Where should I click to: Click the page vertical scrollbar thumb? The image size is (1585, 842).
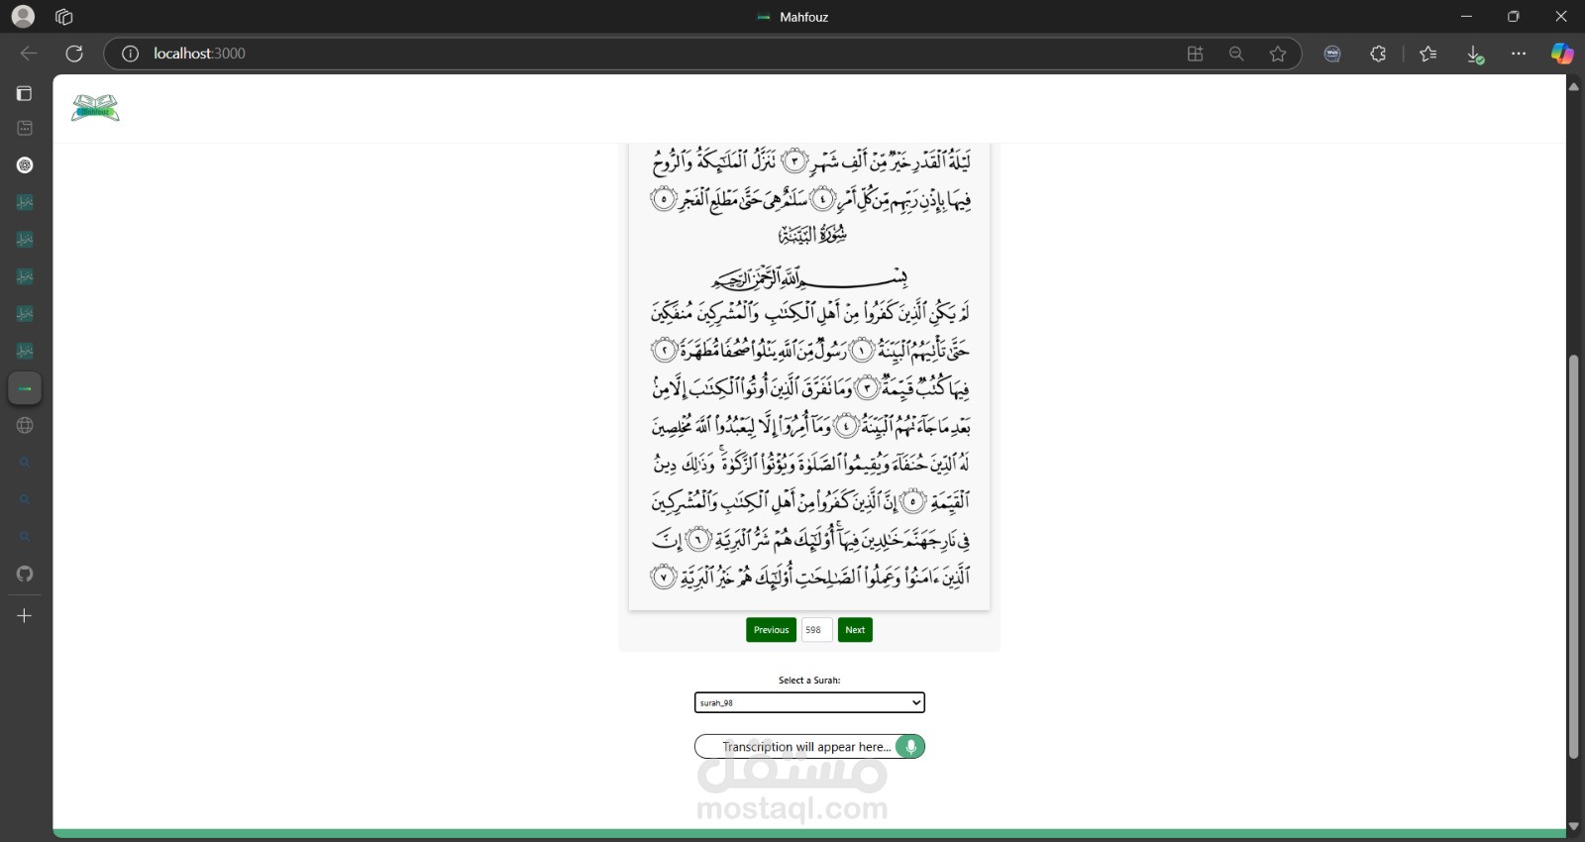click(x=1574, y=557)
